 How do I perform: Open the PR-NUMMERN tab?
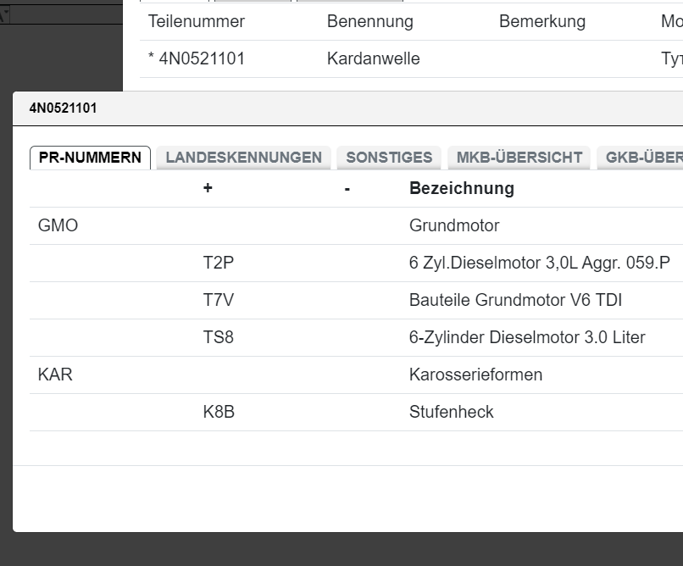[90, 158]
